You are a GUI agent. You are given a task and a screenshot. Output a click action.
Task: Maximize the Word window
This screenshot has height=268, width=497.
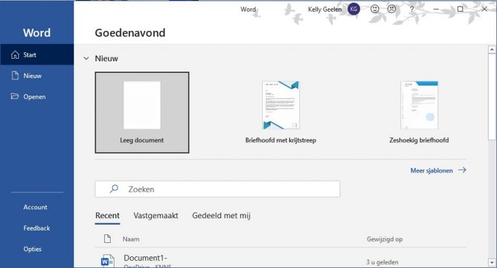tap(460, 9)
